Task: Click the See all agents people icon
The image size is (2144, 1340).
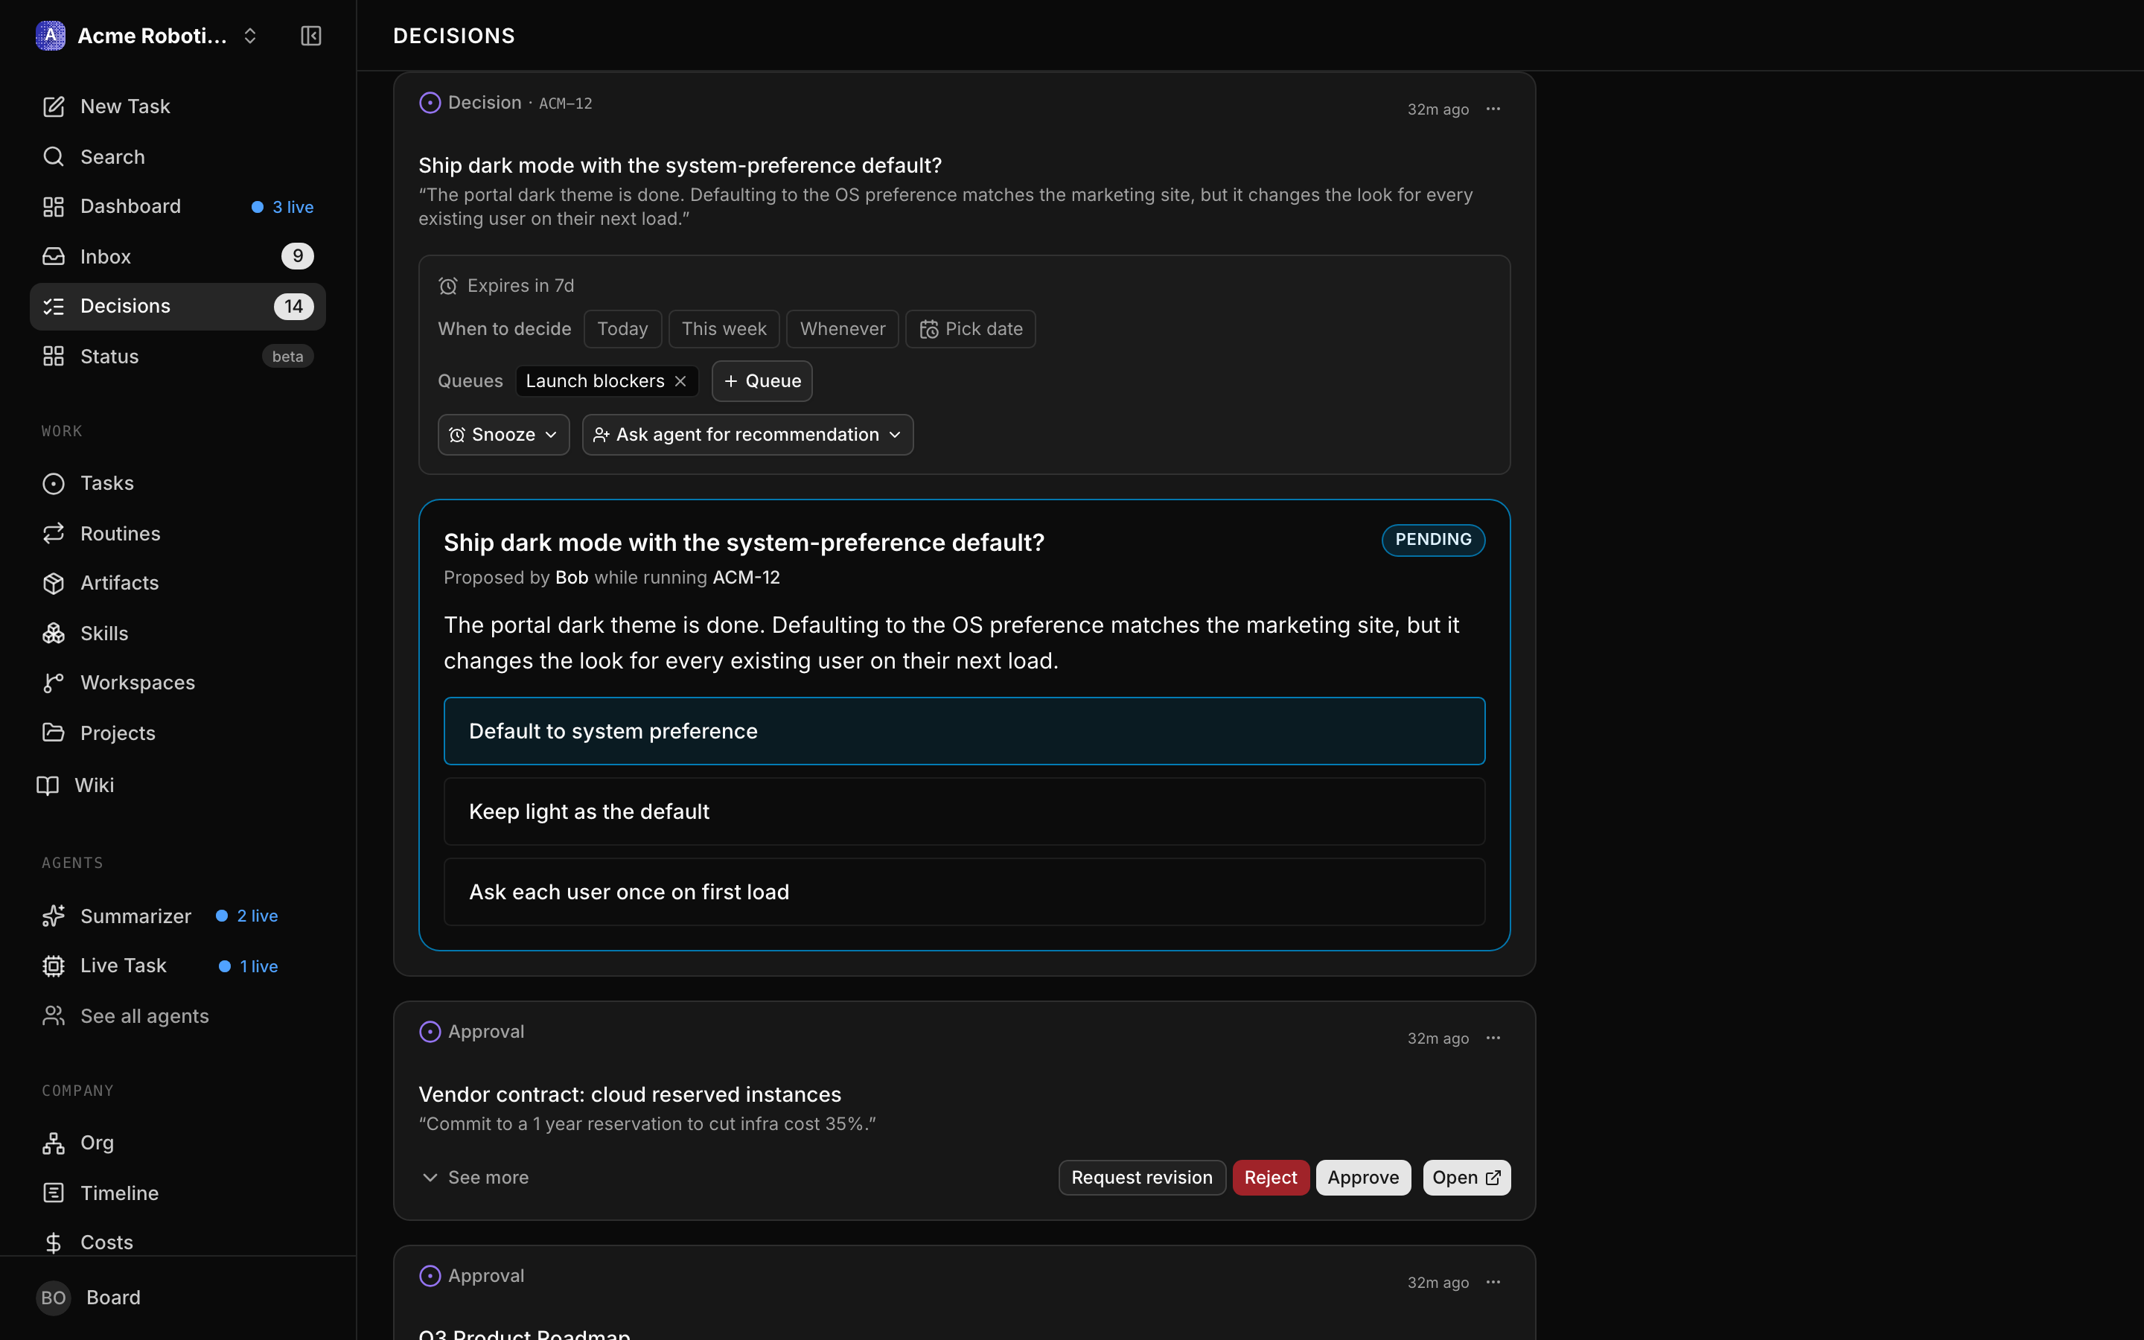Action: [53, 1015]
